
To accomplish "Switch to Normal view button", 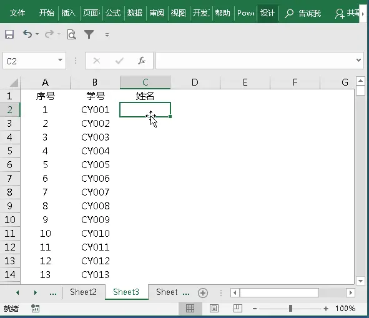I will [190, 309].
